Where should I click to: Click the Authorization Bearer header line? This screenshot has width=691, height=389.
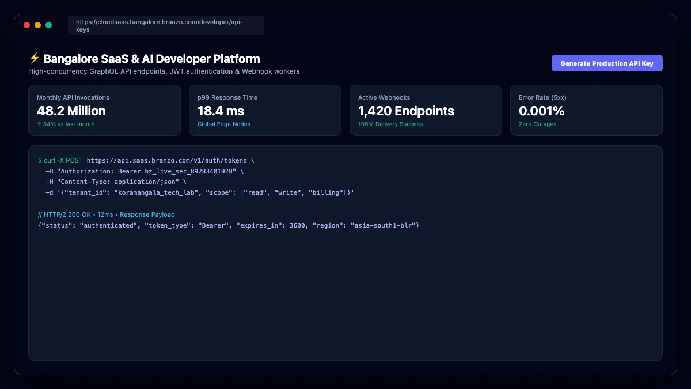tap(145, 171)
